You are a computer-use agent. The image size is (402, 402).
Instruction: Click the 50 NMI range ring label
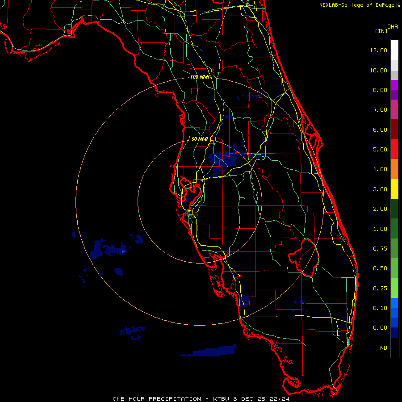click(200, 139)
